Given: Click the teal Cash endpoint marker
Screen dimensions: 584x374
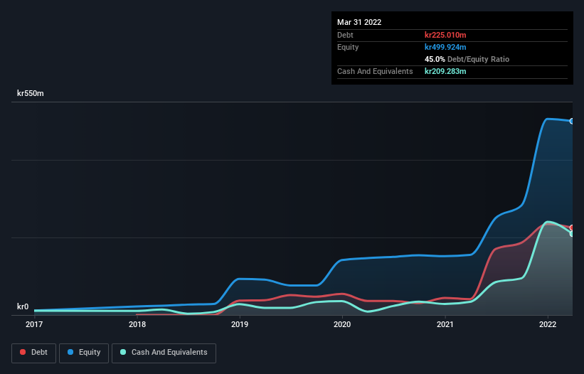Looking at the screenshot, I should click(572, 234).
